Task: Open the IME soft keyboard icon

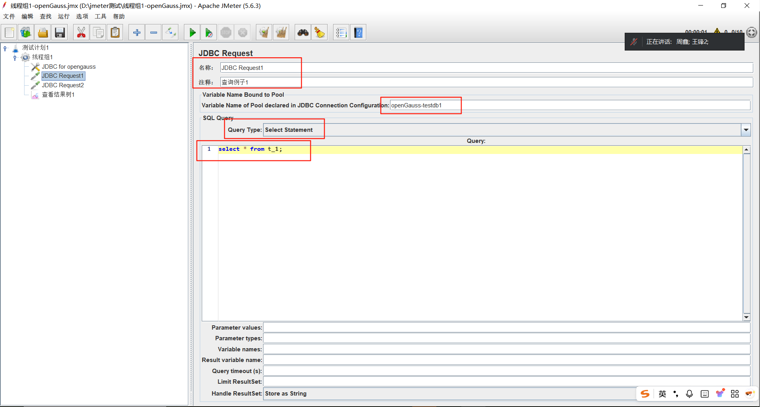Action: pos(705,394)
